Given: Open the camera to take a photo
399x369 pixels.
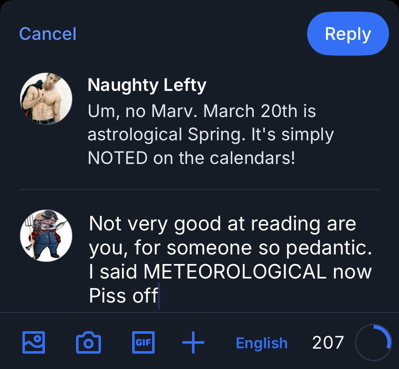Looking at the screenshot, I should pos(88,343).
